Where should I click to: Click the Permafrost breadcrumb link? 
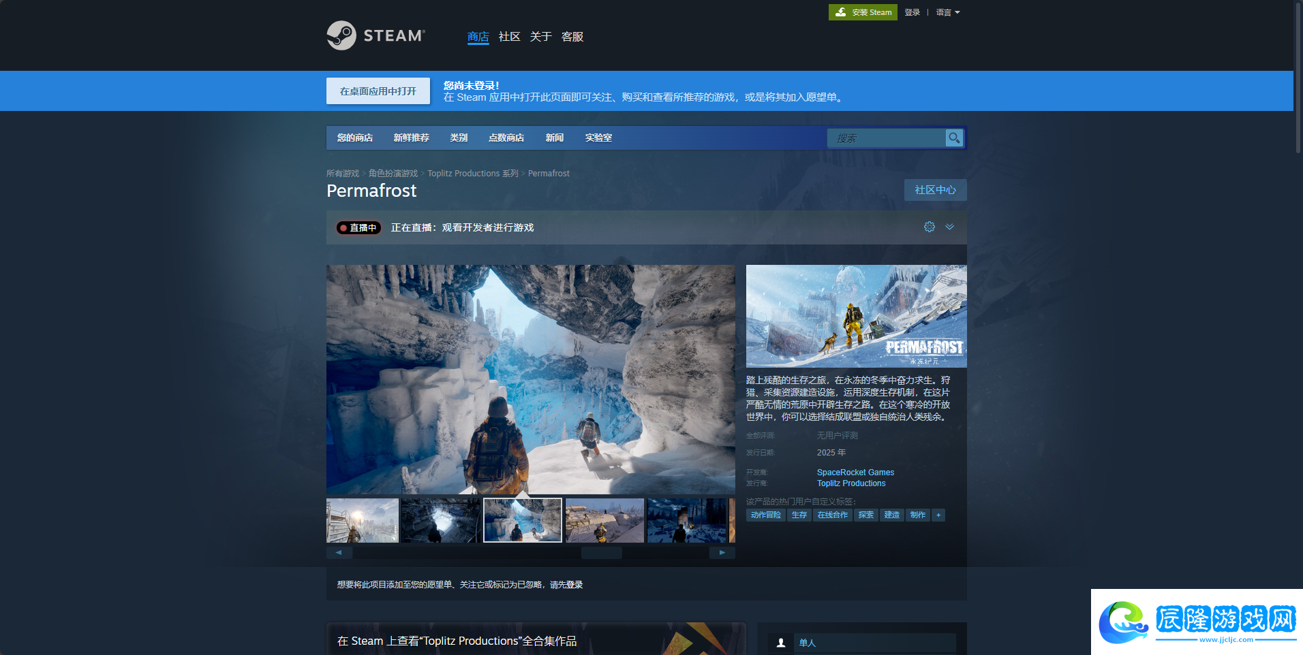pos(549,174)
